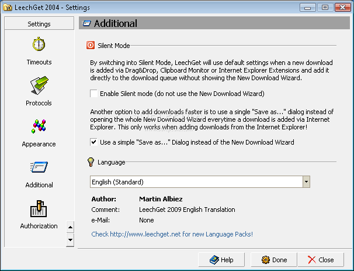This screenshot has width=354, height=271.
Task: Click the Settings sidebar header
Action: click(x=39, y=23)
